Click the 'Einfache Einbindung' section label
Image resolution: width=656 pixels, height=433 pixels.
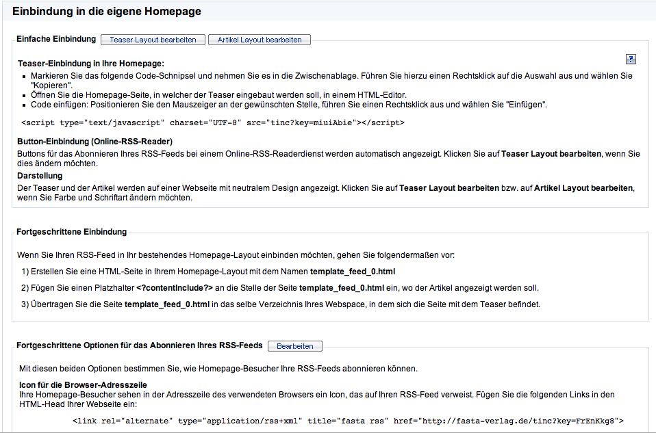56,39
